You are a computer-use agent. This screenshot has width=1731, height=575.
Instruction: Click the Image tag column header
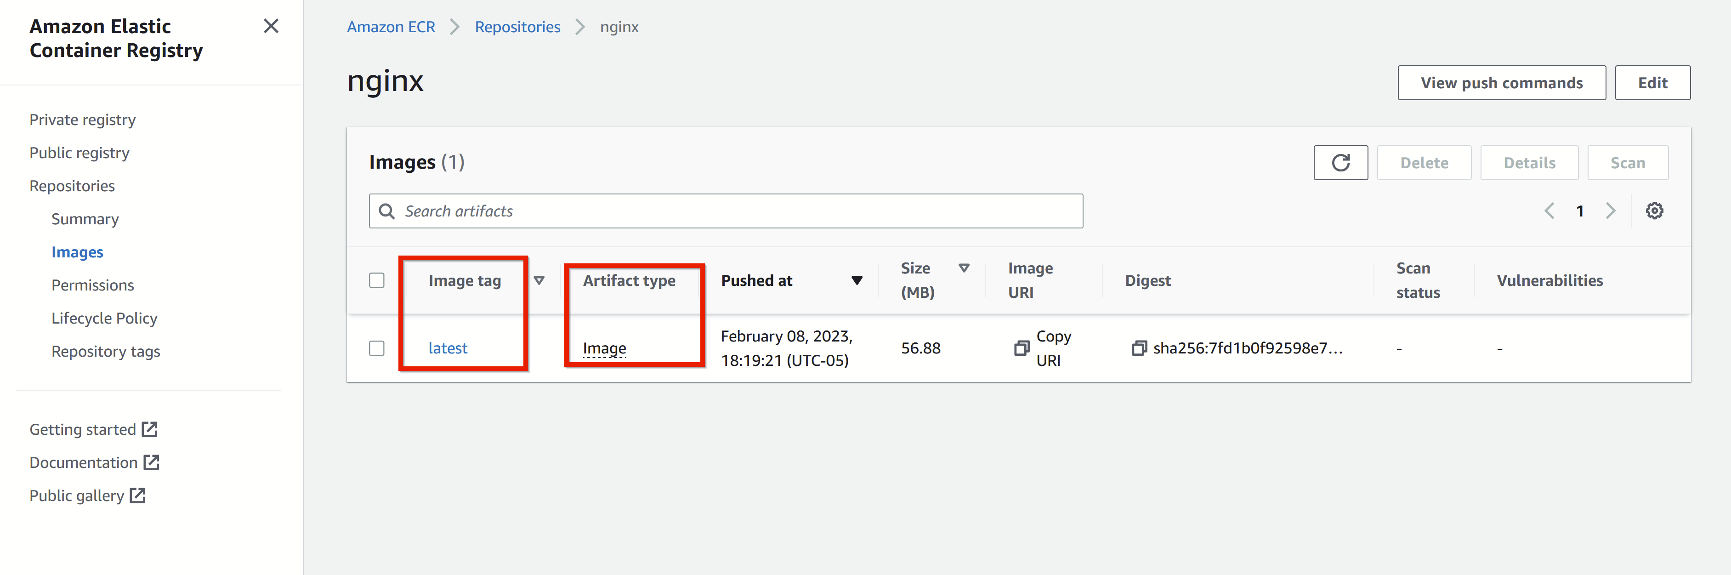[x=465, y=280]
